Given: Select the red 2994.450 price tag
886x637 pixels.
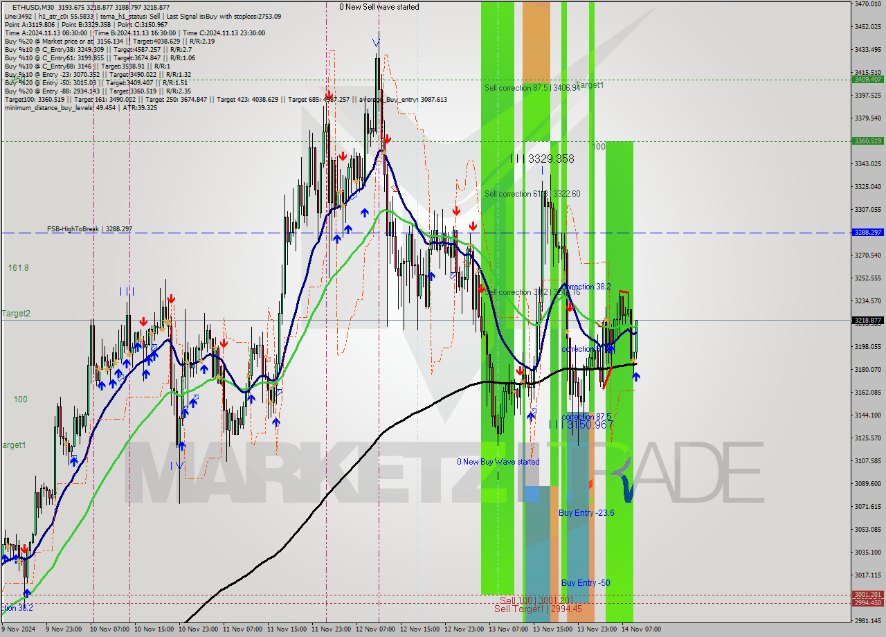Looking at the screenshot, I should click(x=867, y=602).
